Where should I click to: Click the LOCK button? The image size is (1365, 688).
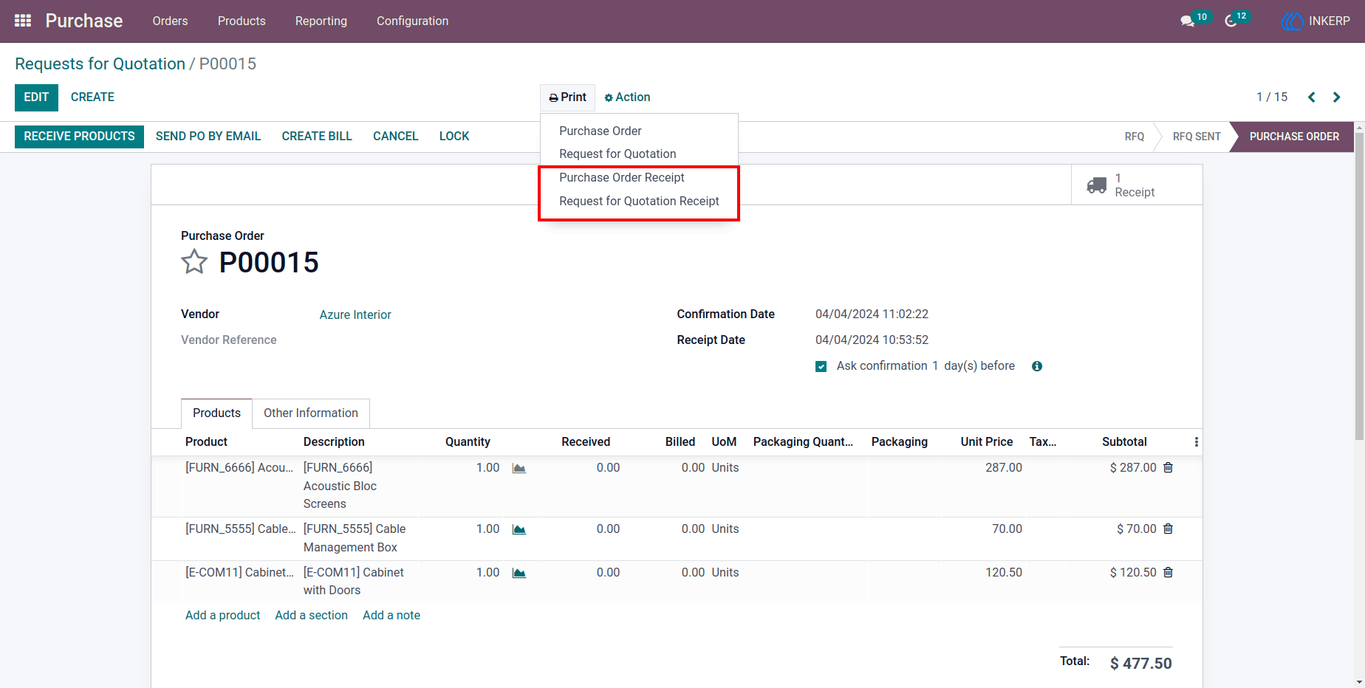[454, 137]
